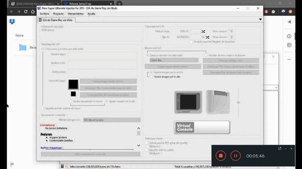This screenshot has width=302, height=169.
Task: Open a new browser tab
Action: pos(119,3)
